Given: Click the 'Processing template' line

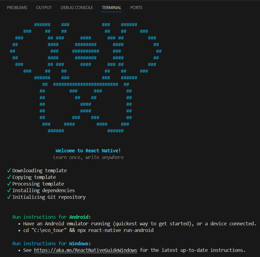Looking at the screenshot, I should pyautogui.click(x=38, y=184).
